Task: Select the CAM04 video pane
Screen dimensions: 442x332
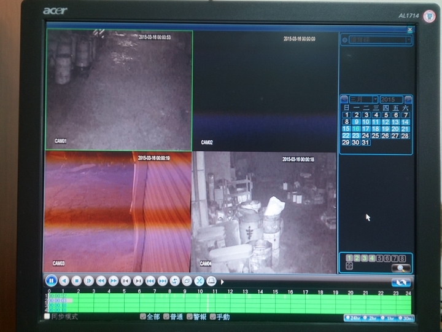Action: [264, 213]
